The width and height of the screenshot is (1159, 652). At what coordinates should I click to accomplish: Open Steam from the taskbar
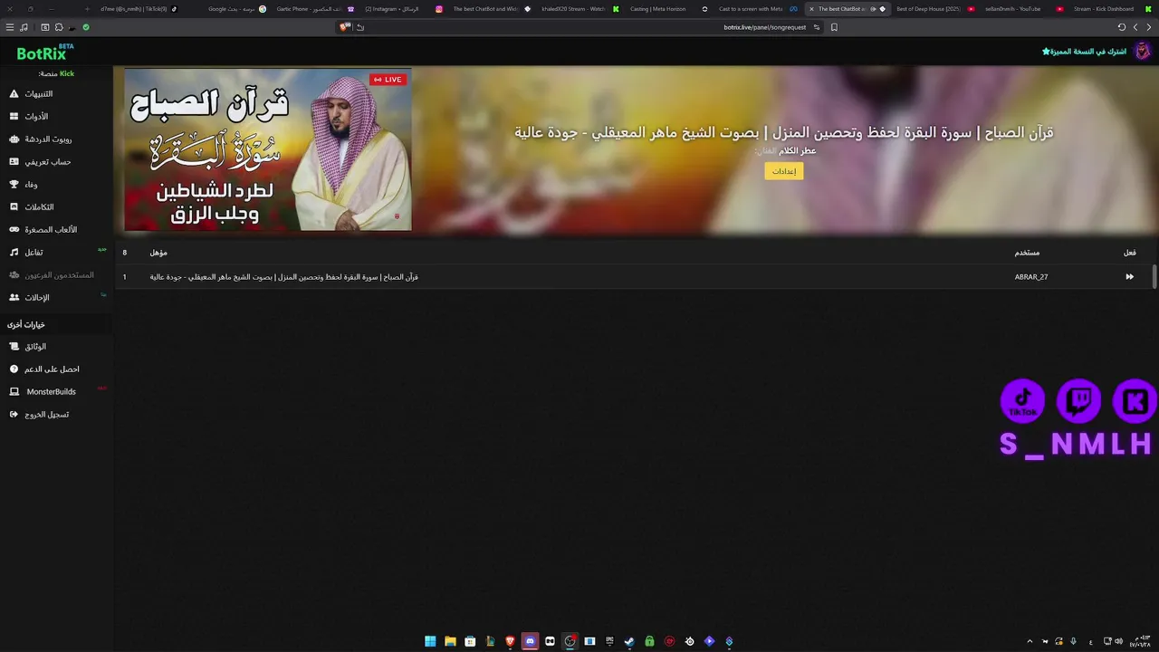tap(629, 641)
